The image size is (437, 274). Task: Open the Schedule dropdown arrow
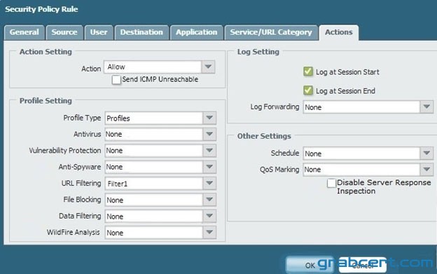coord(426,153)
